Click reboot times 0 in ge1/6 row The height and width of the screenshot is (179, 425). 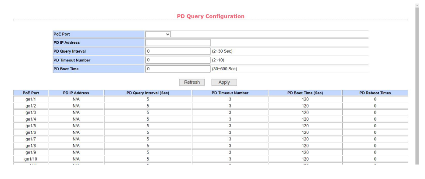tap(375, 132)
